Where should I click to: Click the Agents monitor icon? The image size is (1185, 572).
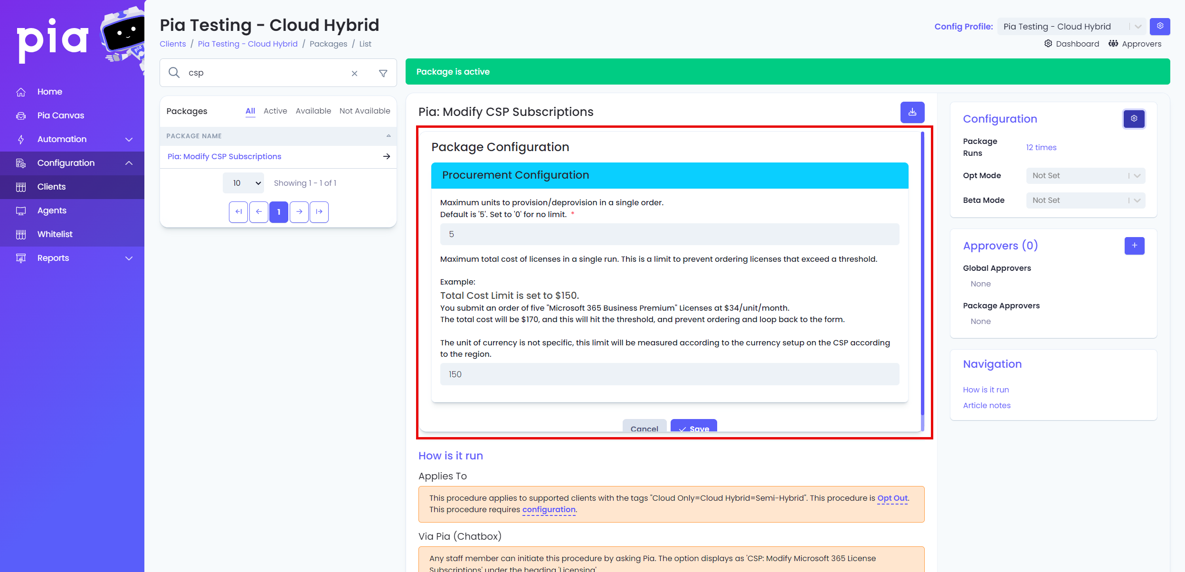pos(21,210)
